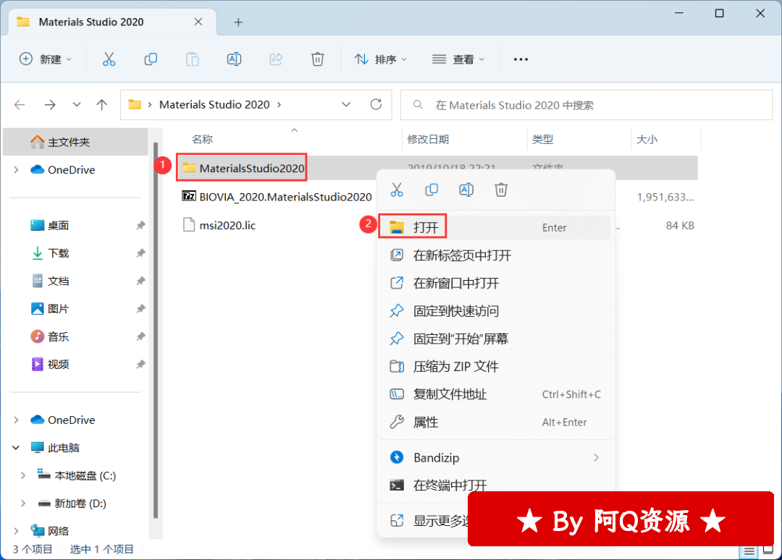Go up one directory level
The width and height of the screenshot is (782, 560).
102,104
